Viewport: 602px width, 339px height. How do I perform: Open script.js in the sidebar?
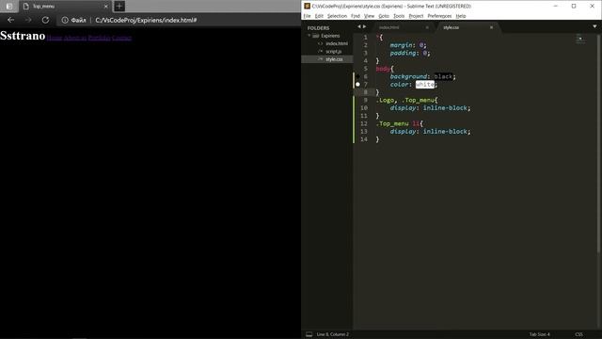pyautogui.click(x=334, y=51)
